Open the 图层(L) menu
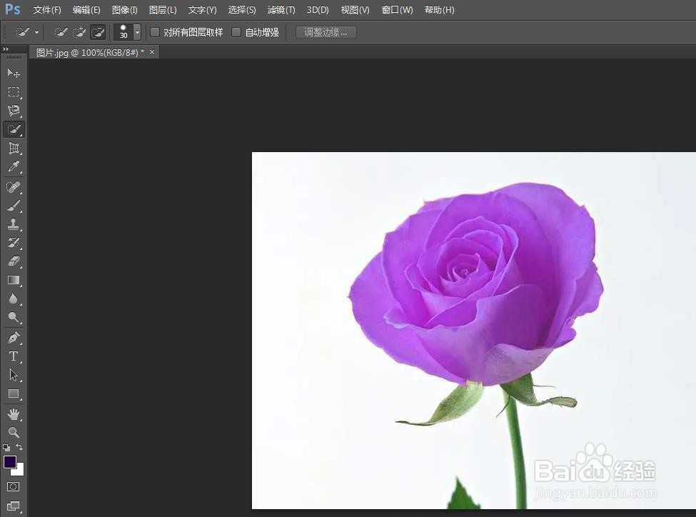This screenshot has width=696, height=517. pyautogui.click(x=163, y=10)
